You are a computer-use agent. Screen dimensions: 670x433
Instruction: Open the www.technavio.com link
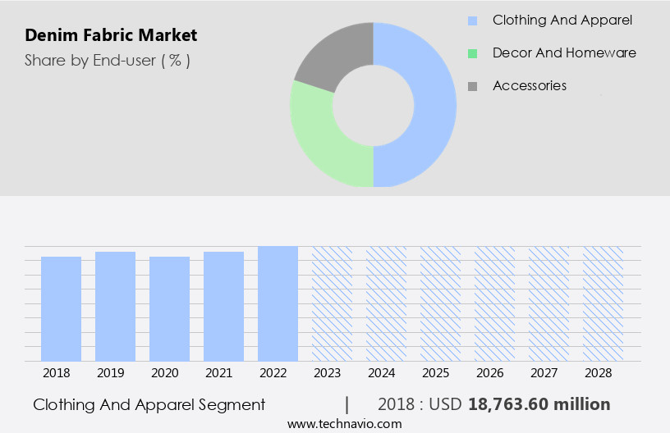[x=344, y=423]
